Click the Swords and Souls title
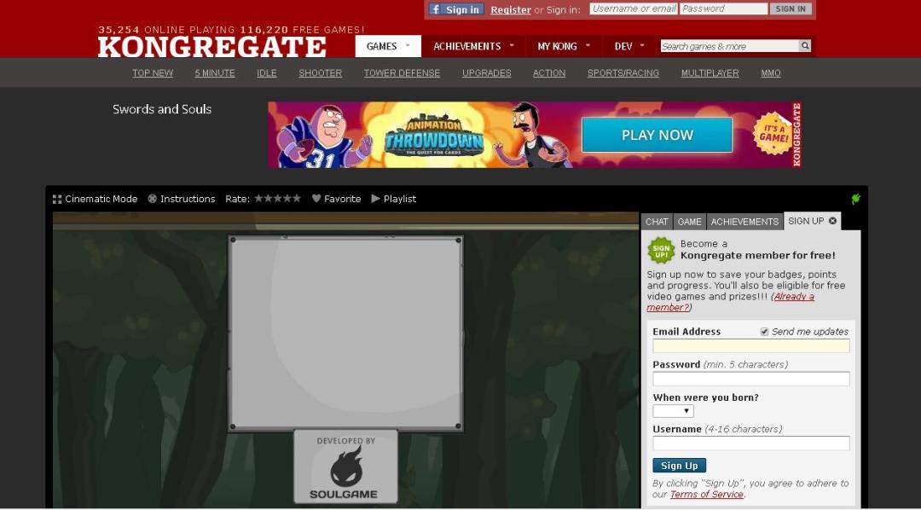The width and height of the screenshot is (921, 510). point(162,109)
